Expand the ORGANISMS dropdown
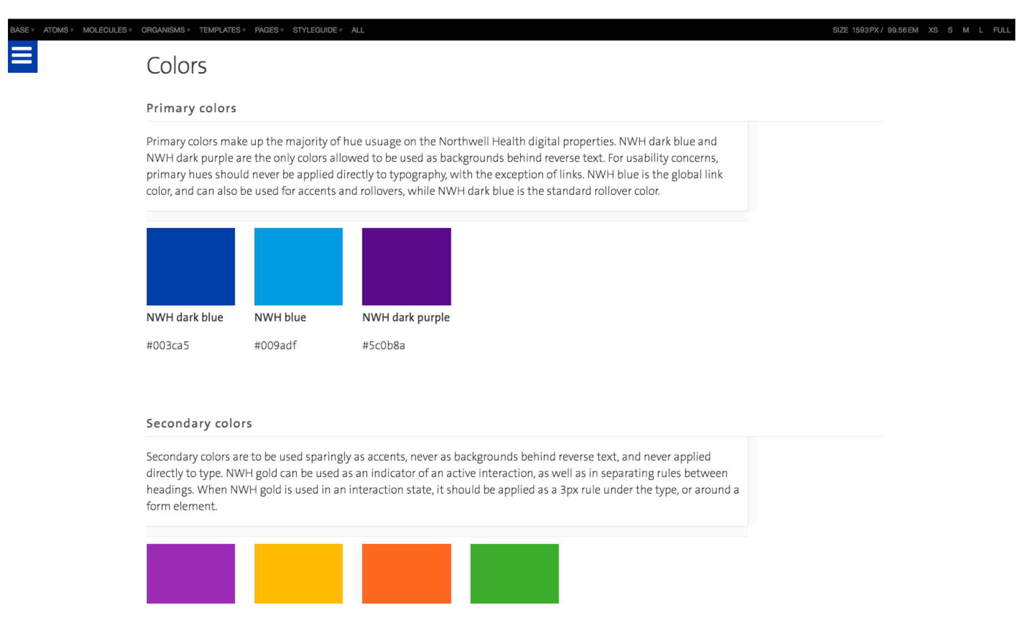The width and height of the screenshot is (1021, 624). coord(163,30)
